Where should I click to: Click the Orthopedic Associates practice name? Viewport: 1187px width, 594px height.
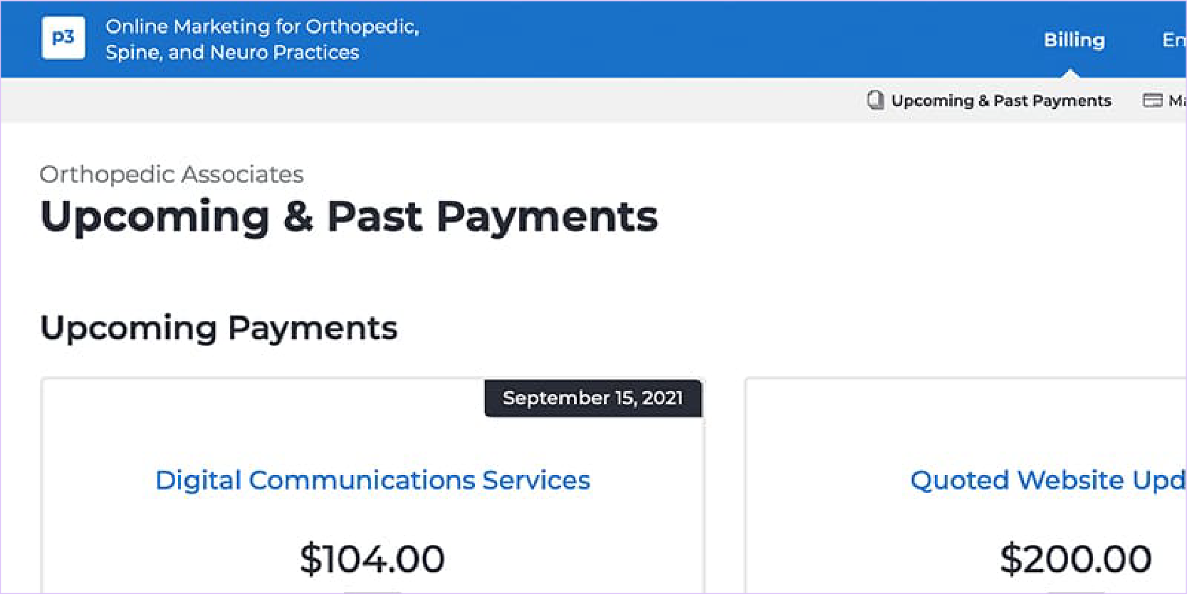(x=172, y=174)
